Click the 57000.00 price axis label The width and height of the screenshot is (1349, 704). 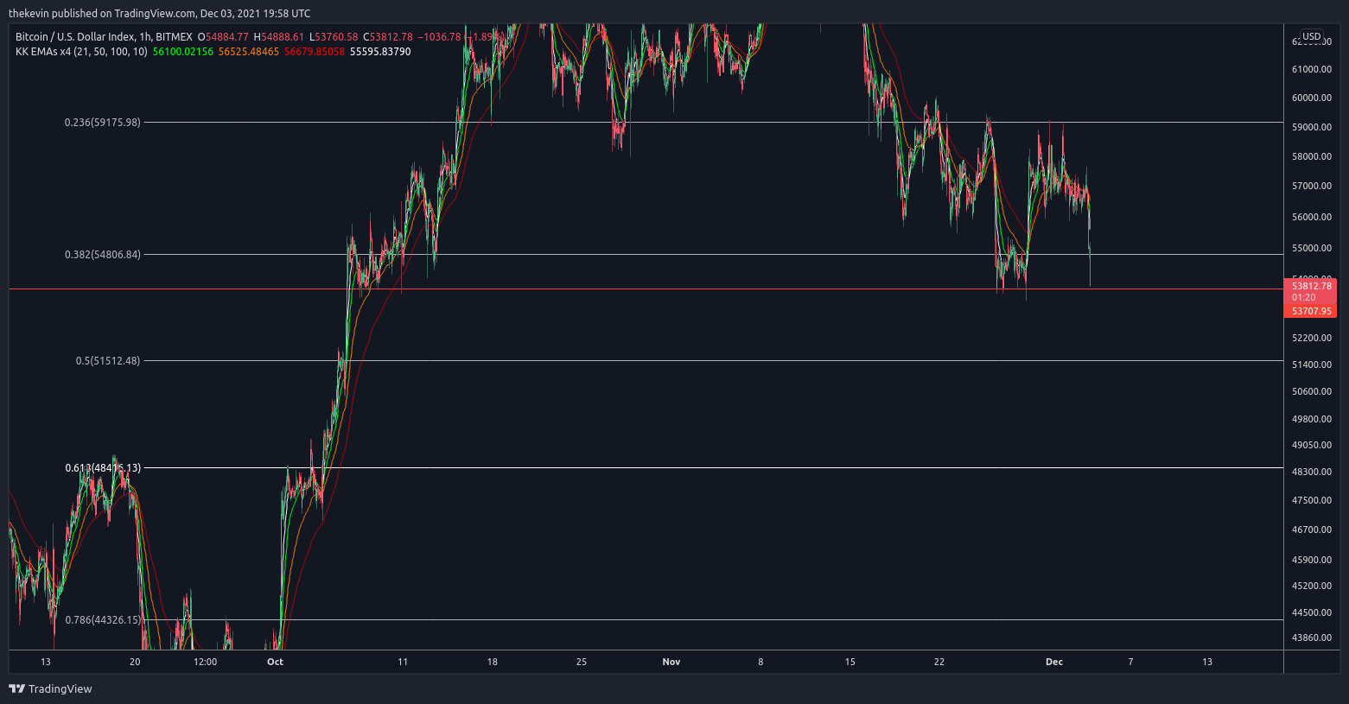tap(1311, 186)
